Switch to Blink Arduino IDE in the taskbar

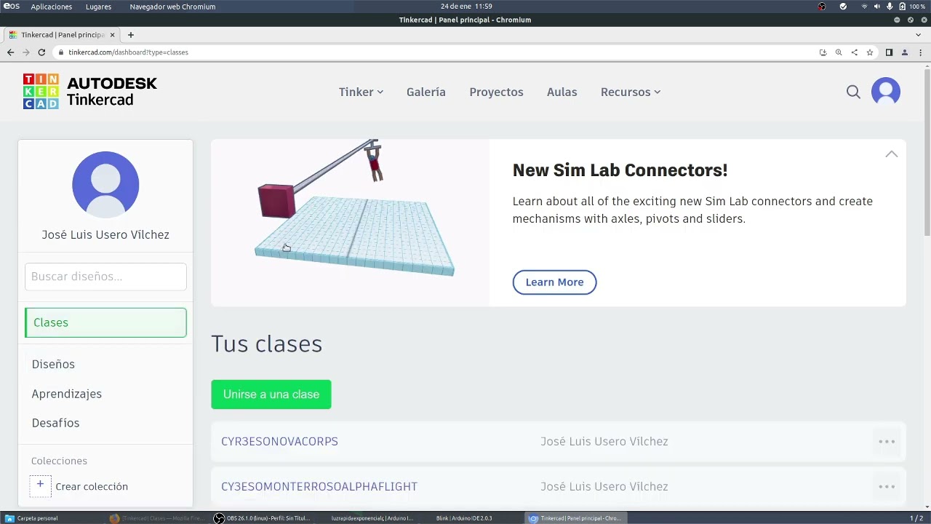coord(463,518)
